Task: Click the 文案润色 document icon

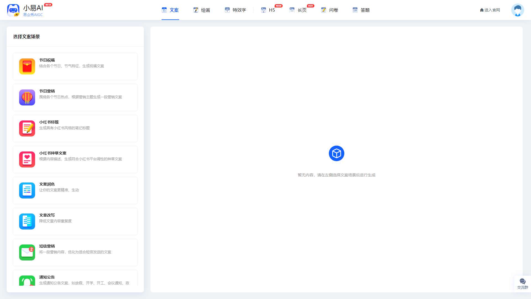Action: (x=27, y=190)
